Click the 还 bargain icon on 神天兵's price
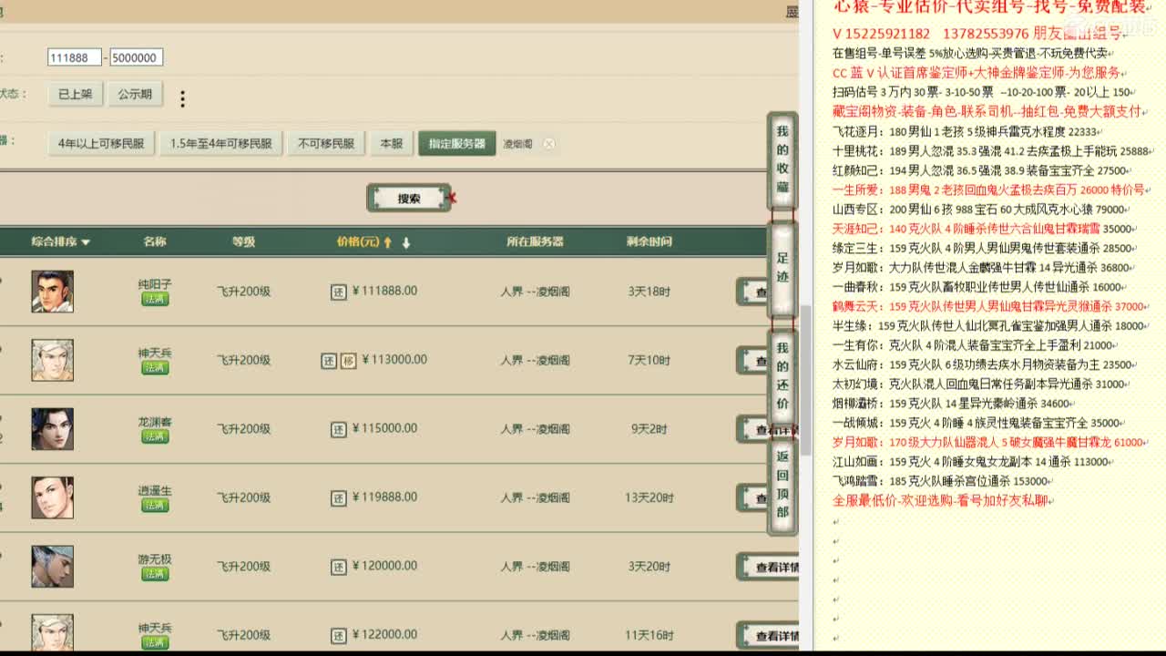The image size is (1166, 656). 329,360
